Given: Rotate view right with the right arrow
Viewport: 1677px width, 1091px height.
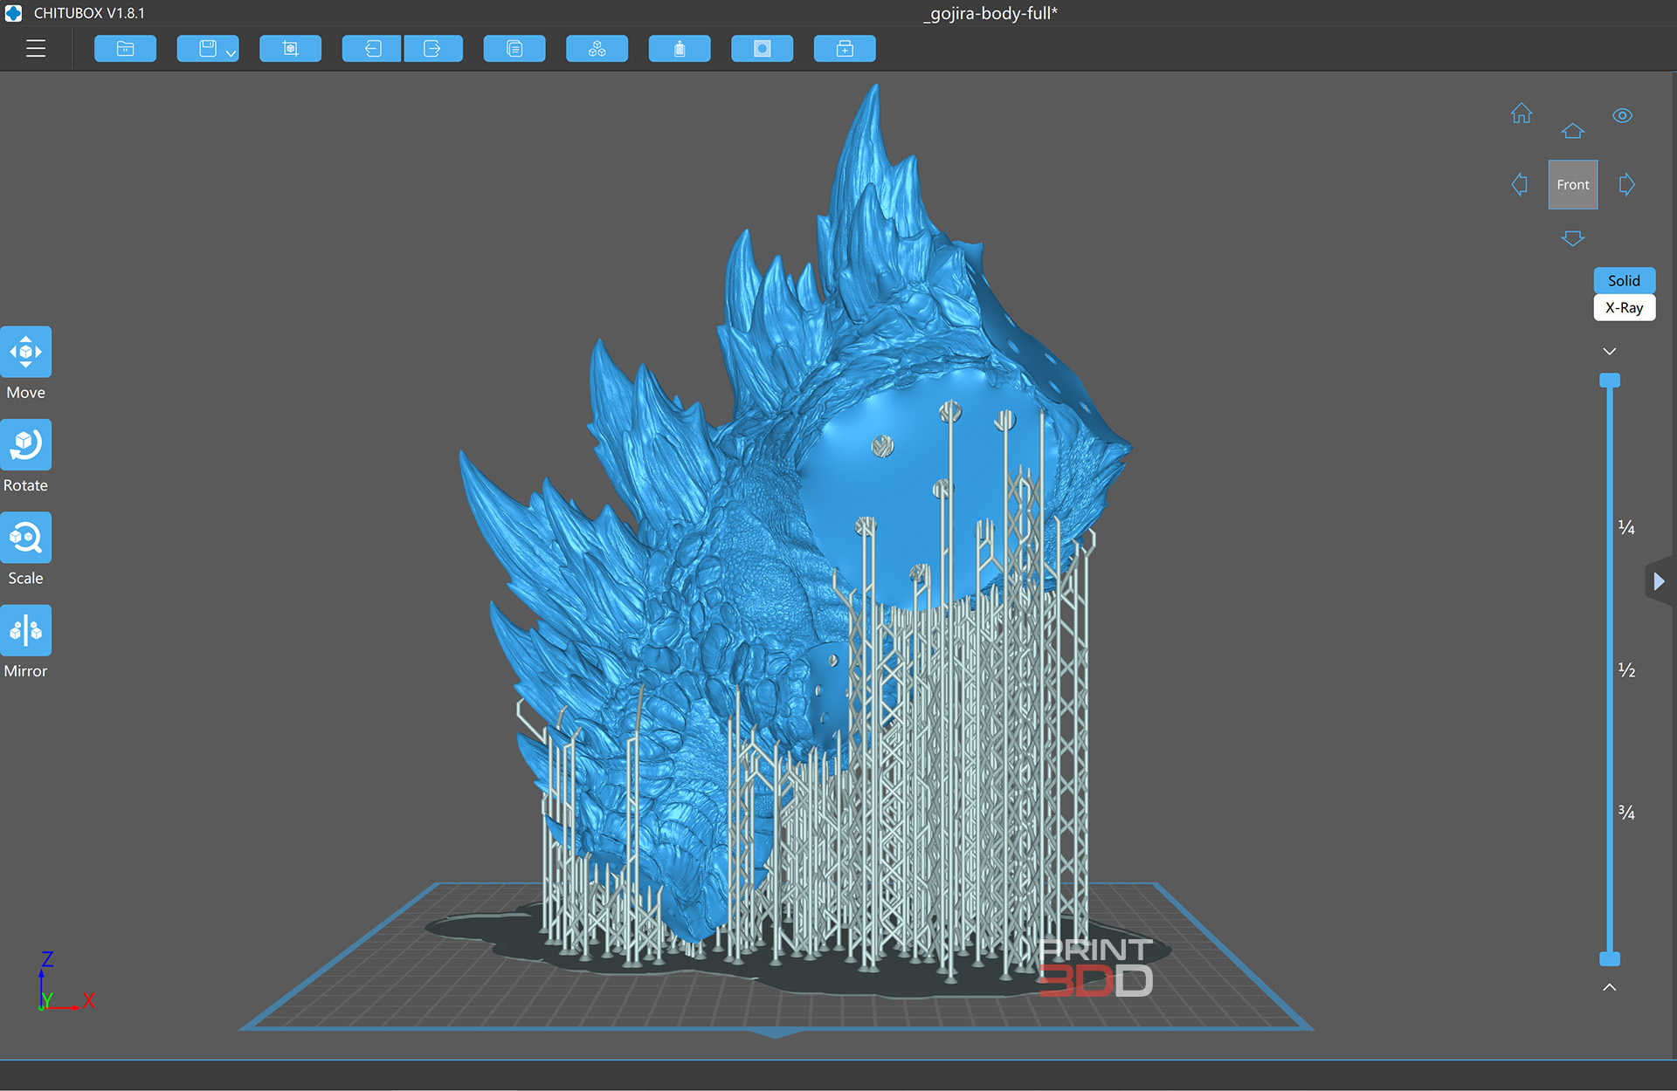Looking at the screenshot, I should click(x=1626, y=184).
